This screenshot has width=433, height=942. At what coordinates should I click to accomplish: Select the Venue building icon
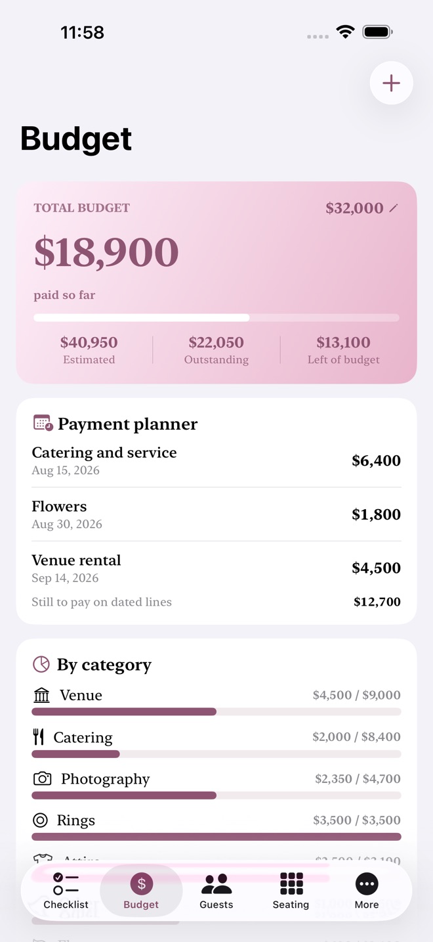pos(41,695)
